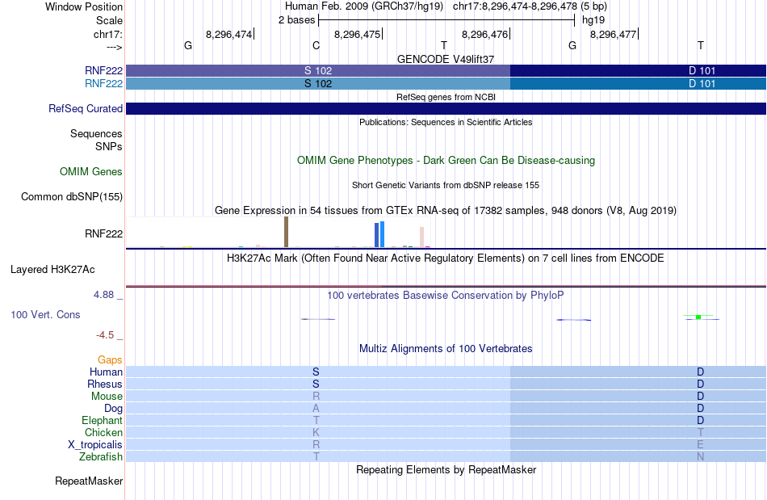Click the 4.88 PhyloP upper limit
This screenshot has height=500, width=767.
(x=103, y=295)
